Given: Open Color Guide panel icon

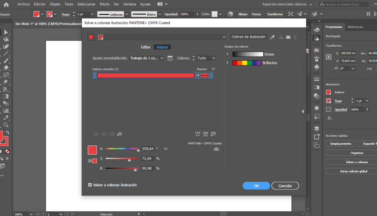Looking at the screenshot, I should pos(317,38).
